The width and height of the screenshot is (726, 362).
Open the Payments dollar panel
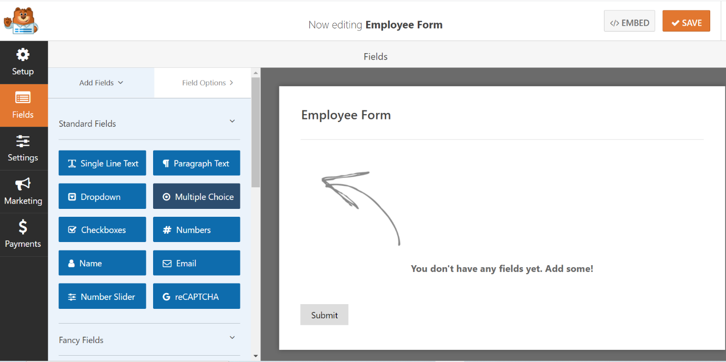coord(23,235)
